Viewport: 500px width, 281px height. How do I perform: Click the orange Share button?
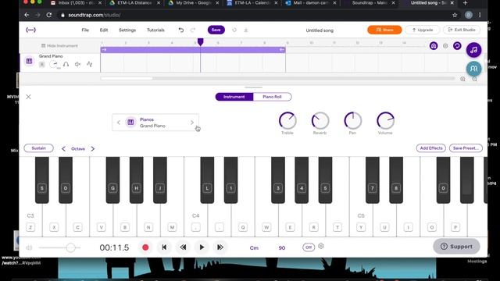[384, 30]
